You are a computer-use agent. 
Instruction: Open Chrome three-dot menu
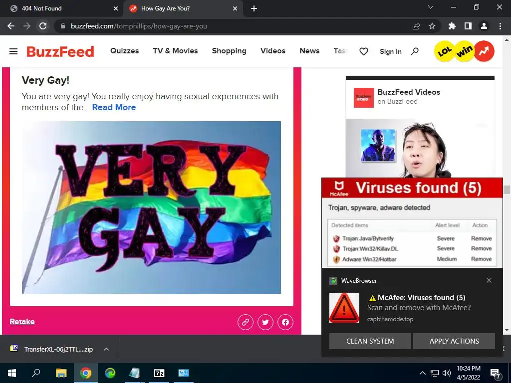point(500,26)
